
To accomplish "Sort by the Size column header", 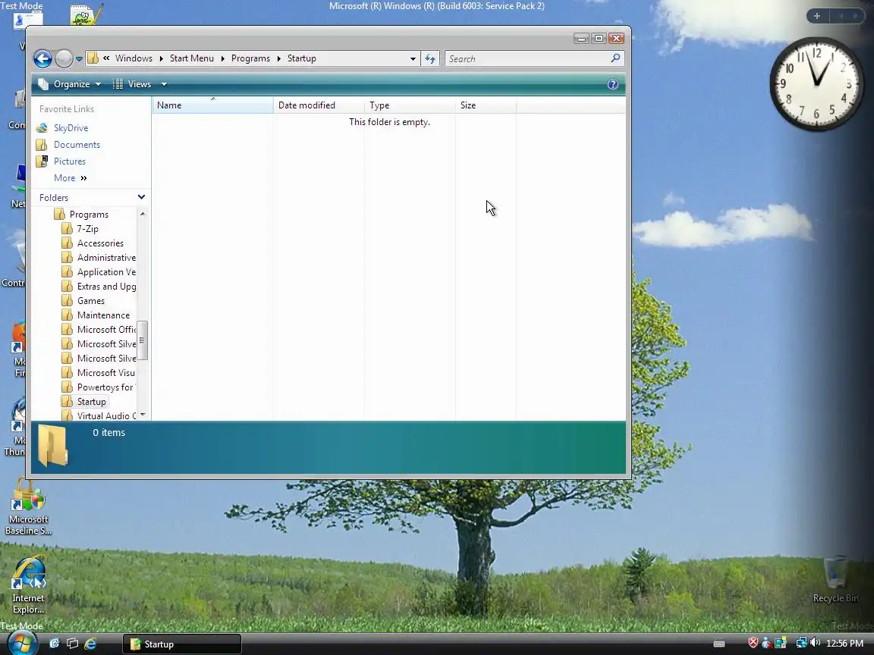I will coord(486,105).
